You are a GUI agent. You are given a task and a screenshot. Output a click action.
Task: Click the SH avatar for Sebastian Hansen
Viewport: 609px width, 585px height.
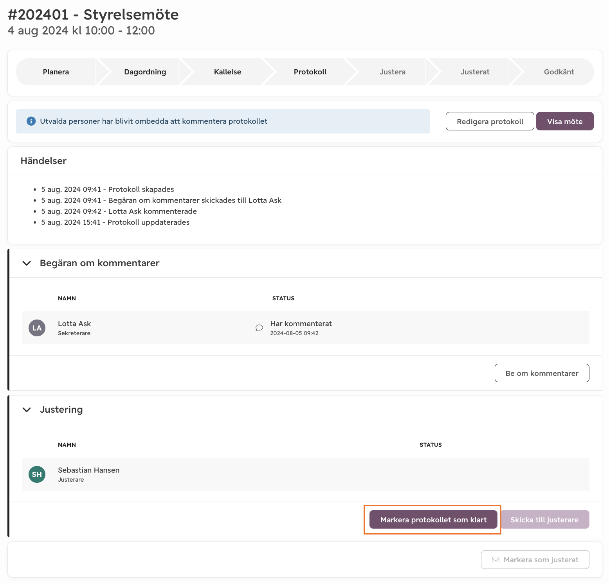tap(37, 474)
